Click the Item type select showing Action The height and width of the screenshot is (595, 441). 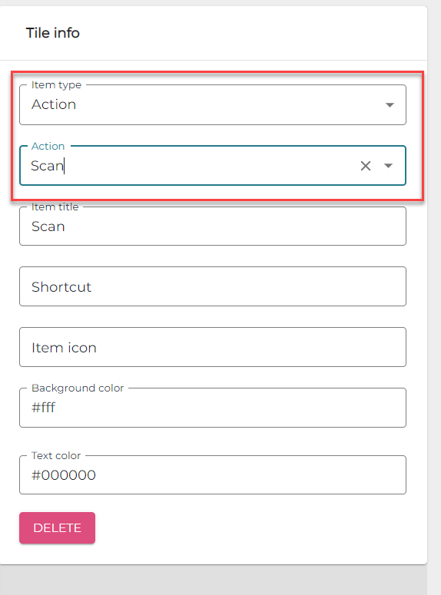click(213, 104)
